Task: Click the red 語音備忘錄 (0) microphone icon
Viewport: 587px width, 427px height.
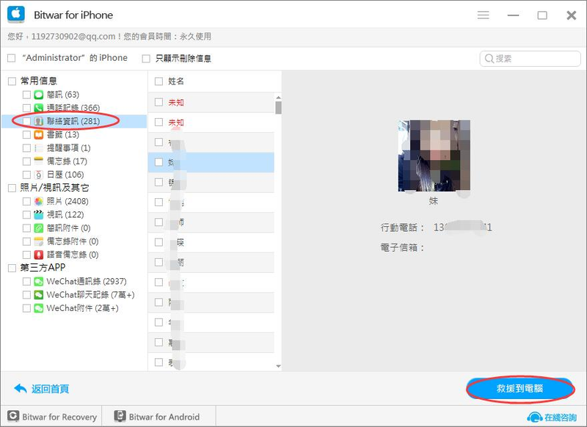Action: pos(39,255)
